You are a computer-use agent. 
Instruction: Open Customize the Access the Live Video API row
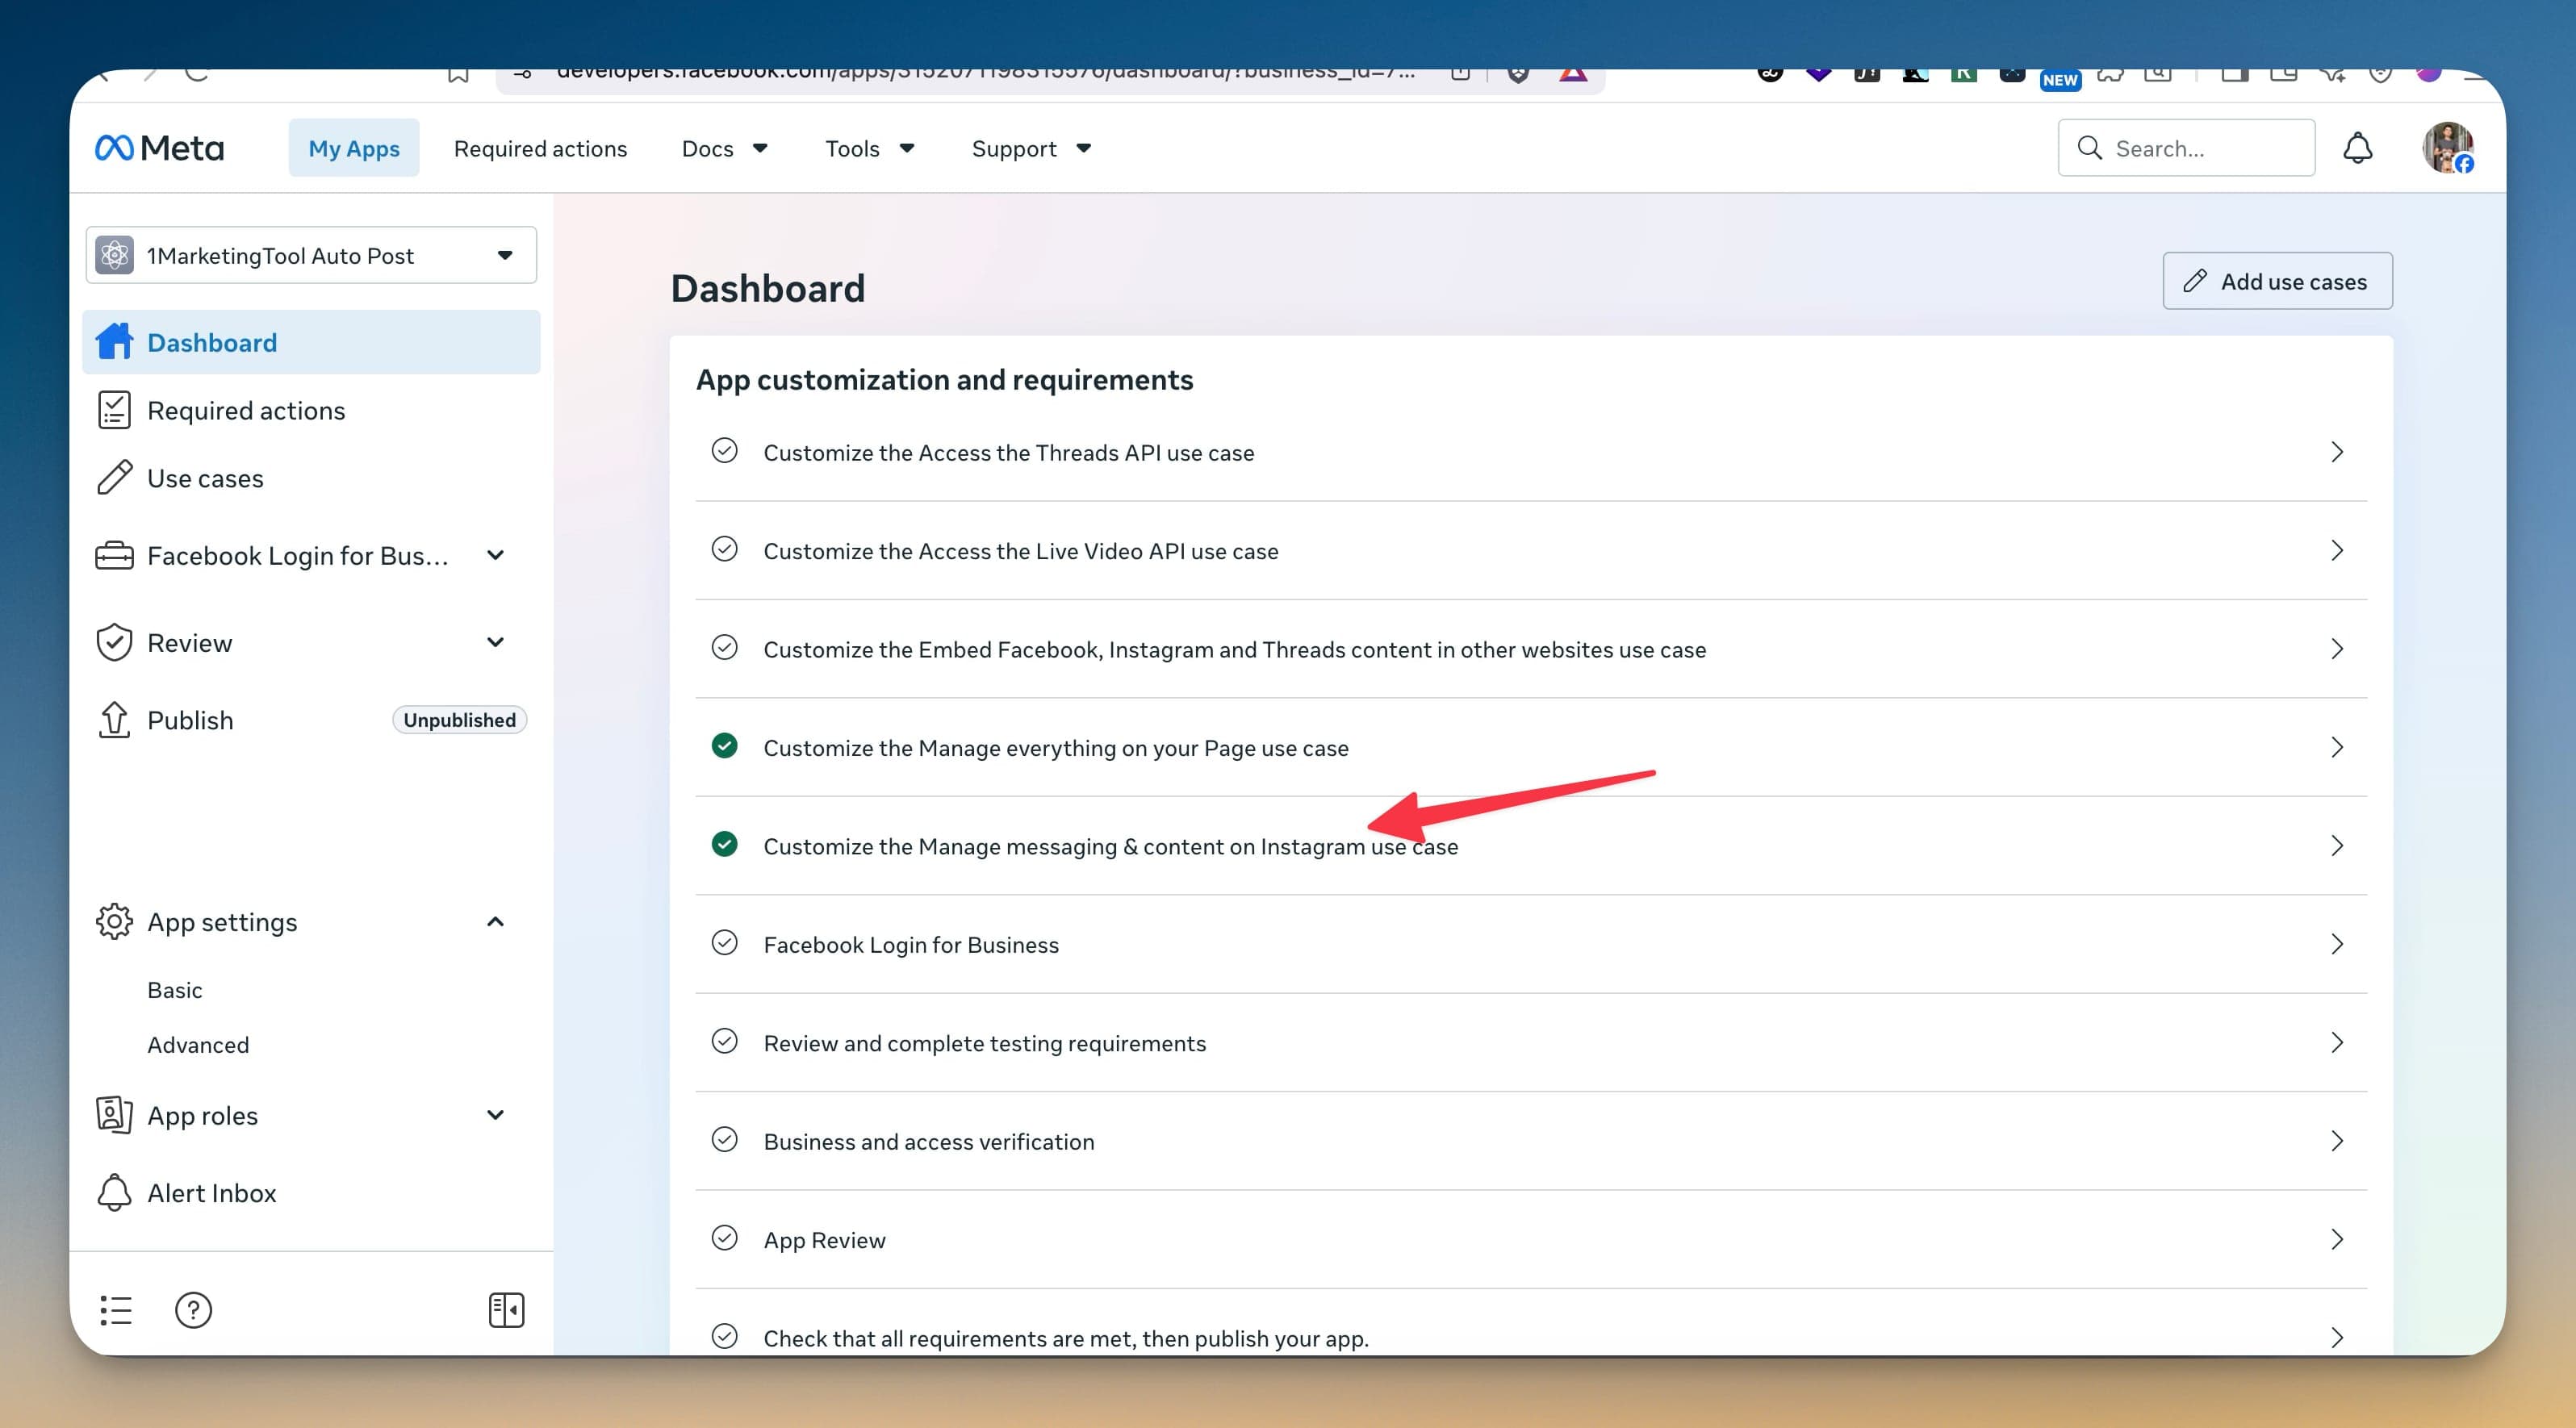(x=1531, y=551)
